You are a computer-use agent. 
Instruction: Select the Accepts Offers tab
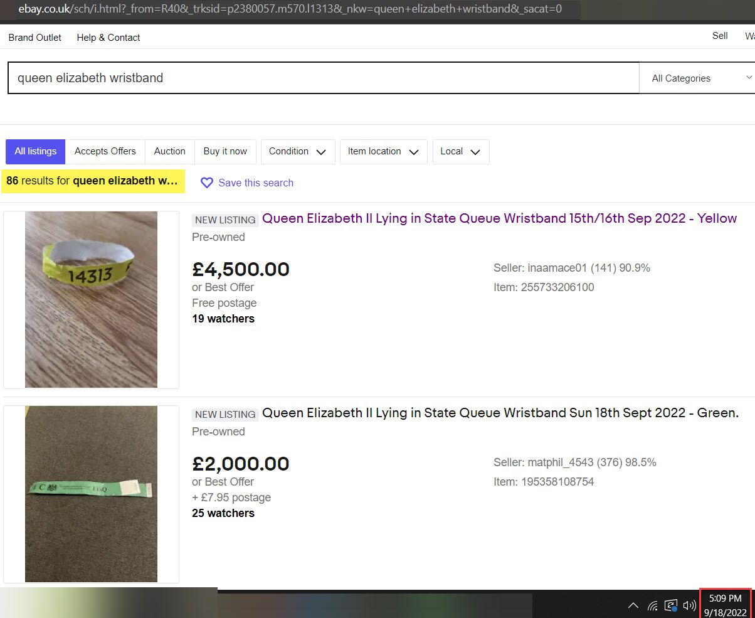105,152
